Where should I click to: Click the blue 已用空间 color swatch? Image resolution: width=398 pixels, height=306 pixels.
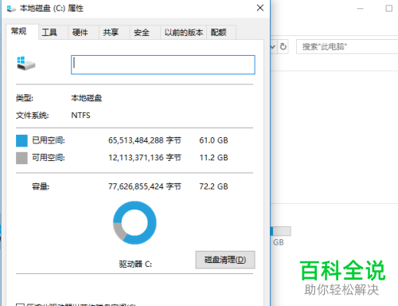pos(21,140)
